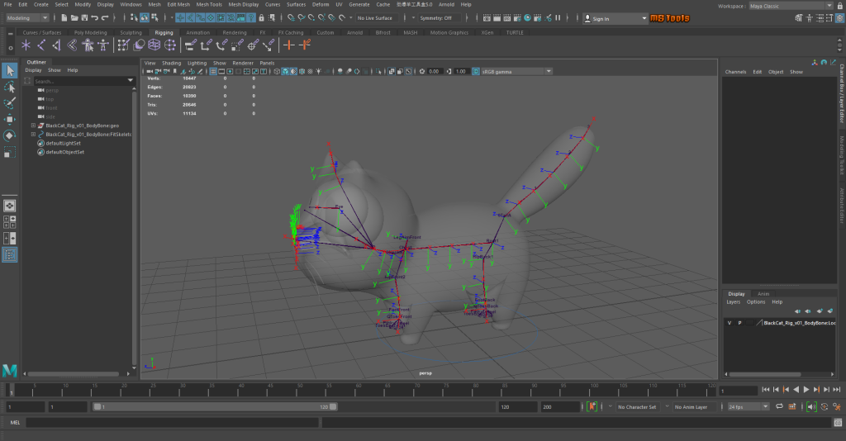This screenshot has height=441, width=846.
Task: Open Channel Box Channels menu
Action: click(x=735, y=72)
